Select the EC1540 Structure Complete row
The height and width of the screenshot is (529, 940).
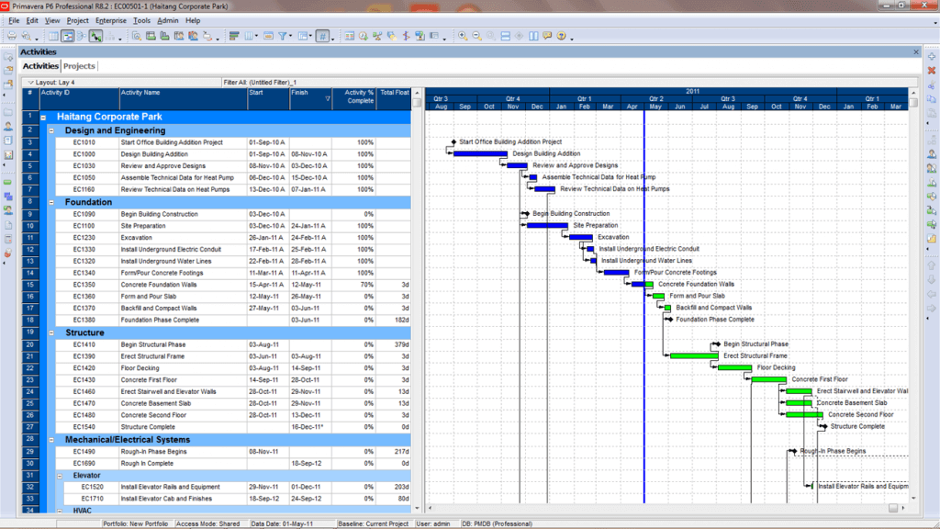pyautogui.click(x=217, y=427)
